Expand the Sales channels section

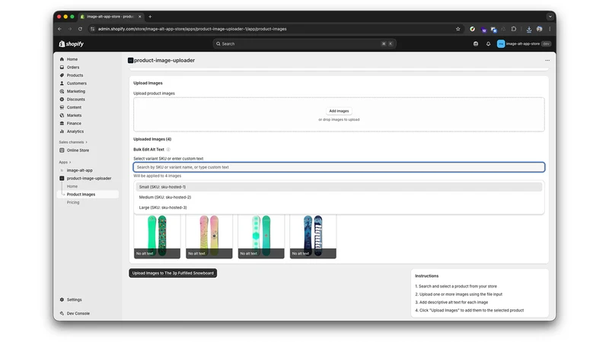(x=73, y=142)
